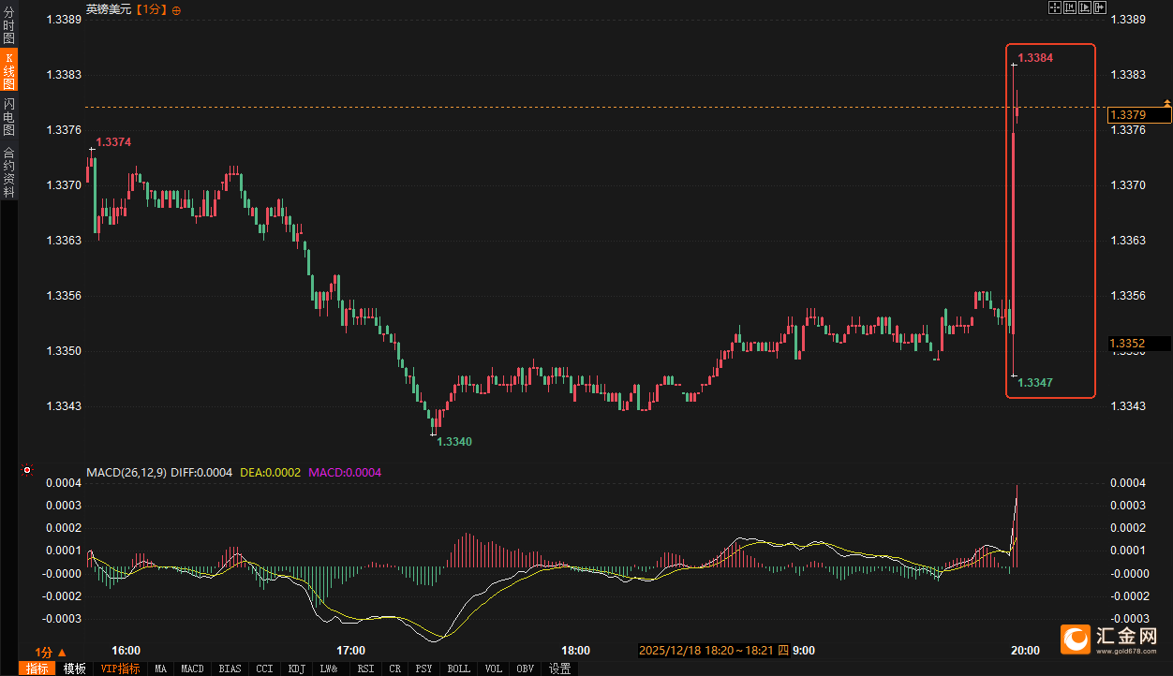Click the 16:00 time axis label
1173x676 pixels.
pyautogui.click(x=126, y=650)
